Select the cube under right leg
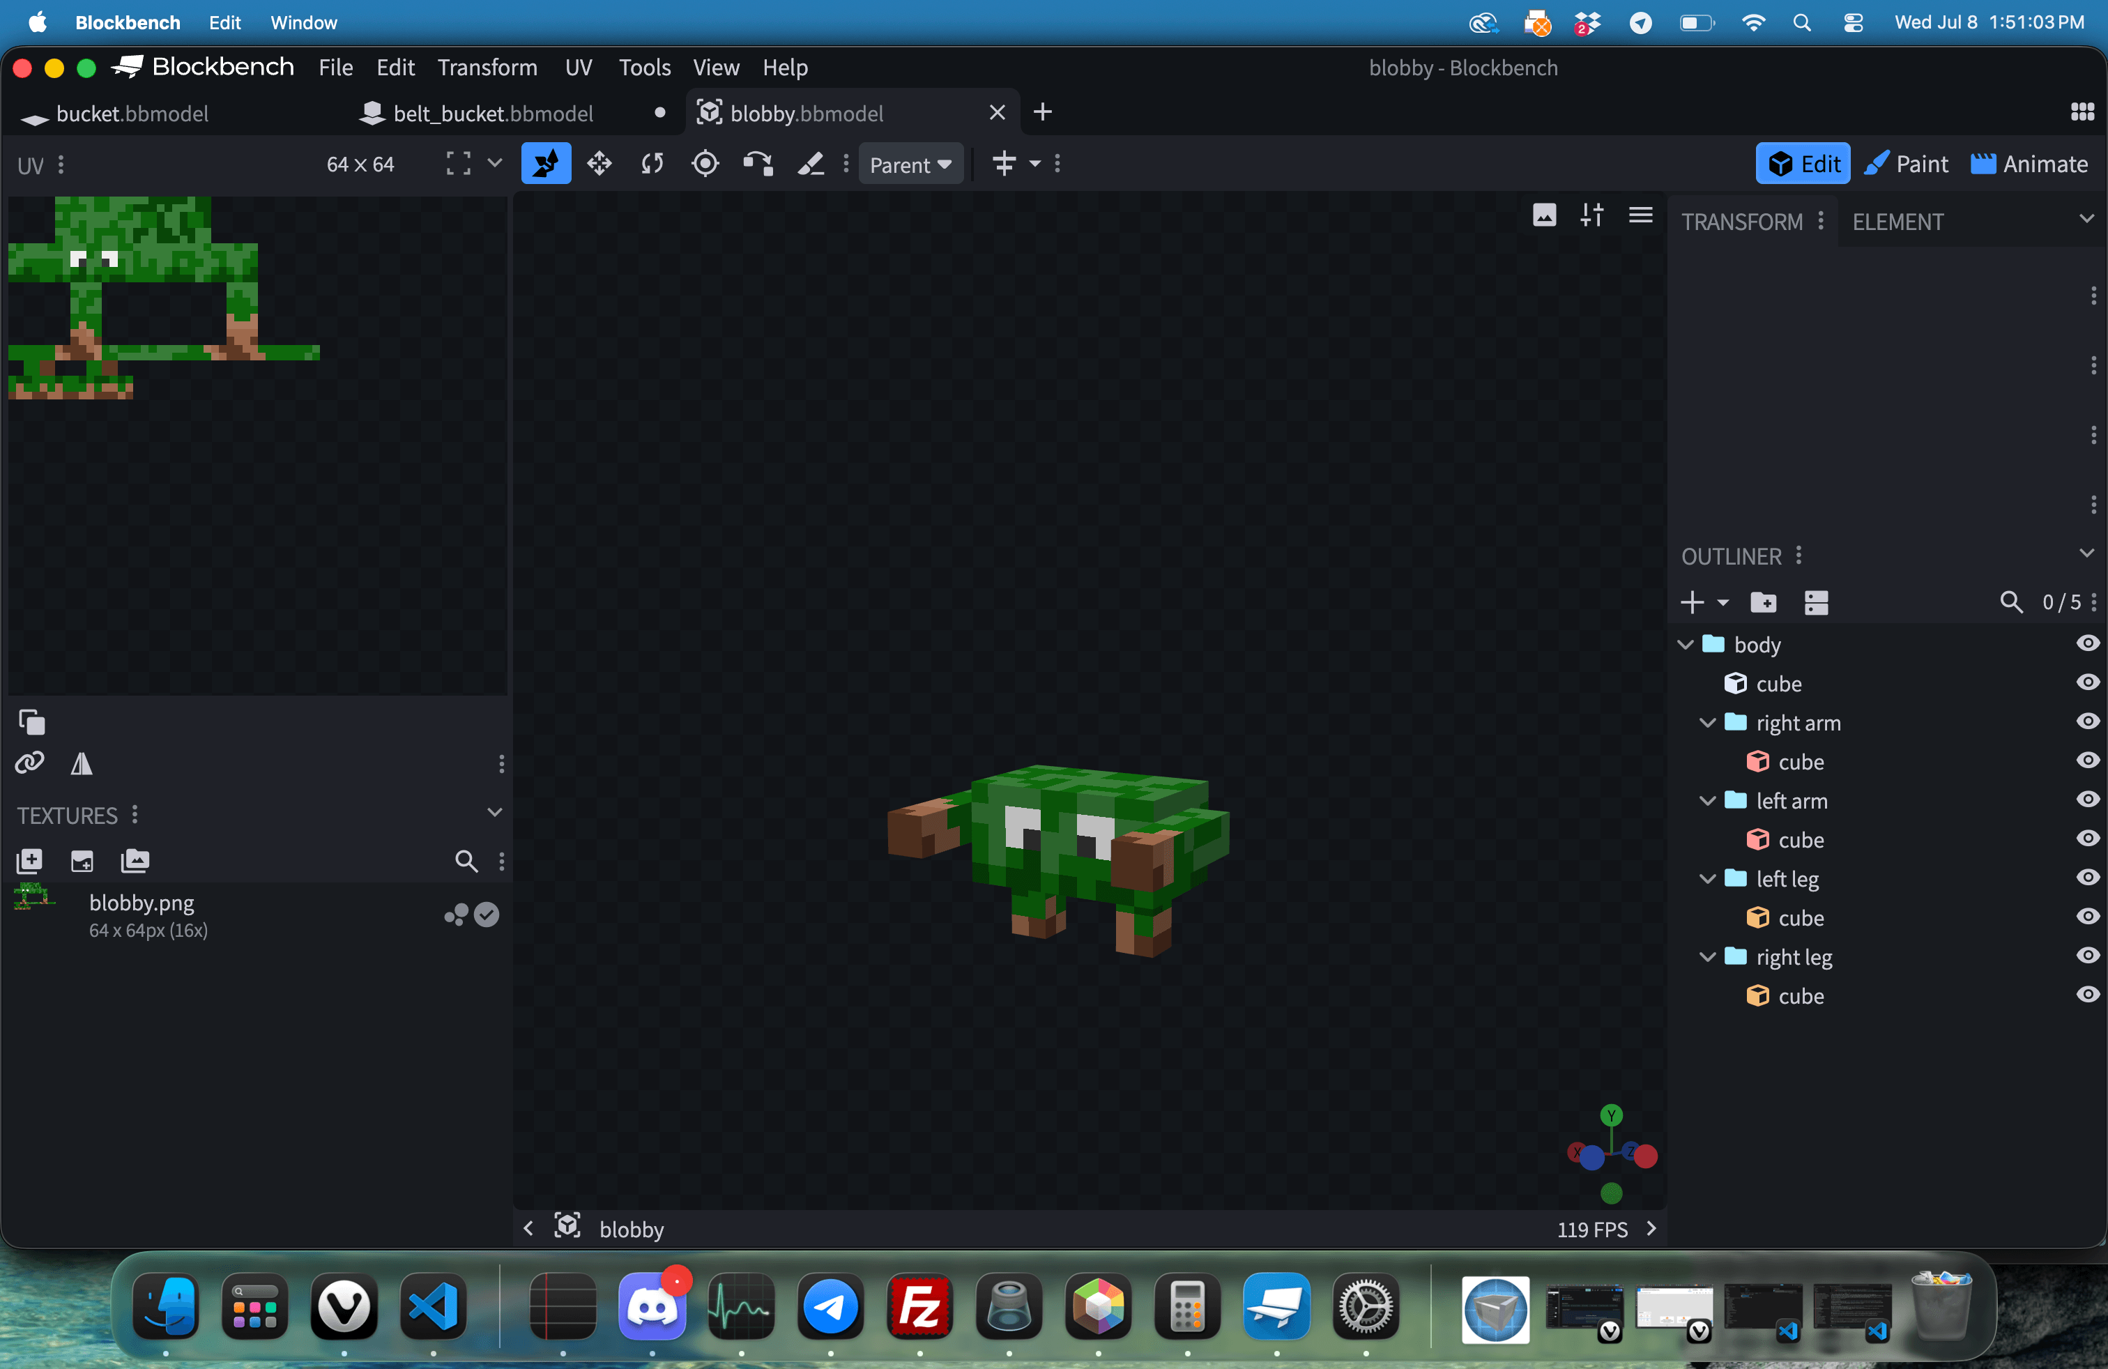The image size is (2108, 1369). 1801,995
